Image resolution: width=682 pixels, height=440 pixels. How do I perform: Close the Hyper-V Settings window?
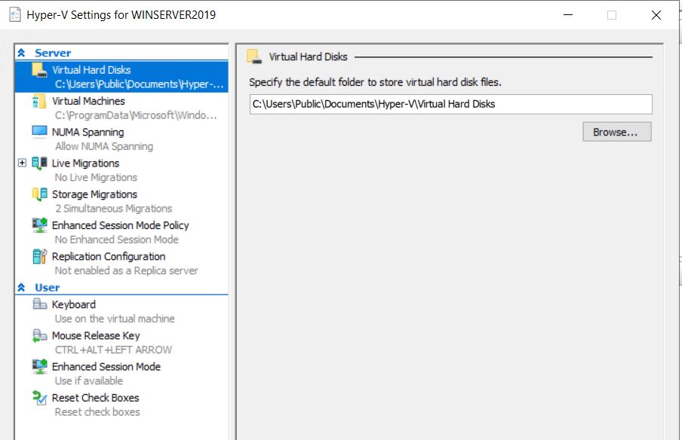pyautogui.click(x=656, y=15)
